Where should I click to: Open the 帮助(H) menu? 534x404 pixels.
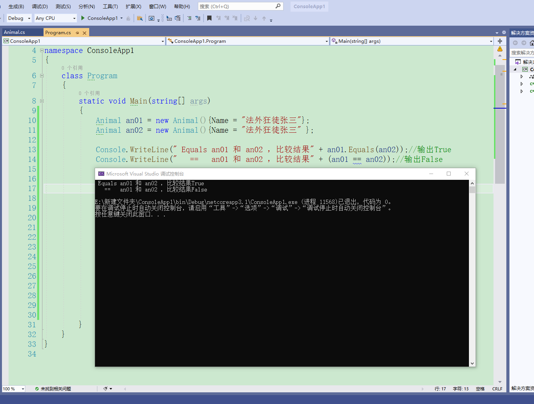(182, 6)
